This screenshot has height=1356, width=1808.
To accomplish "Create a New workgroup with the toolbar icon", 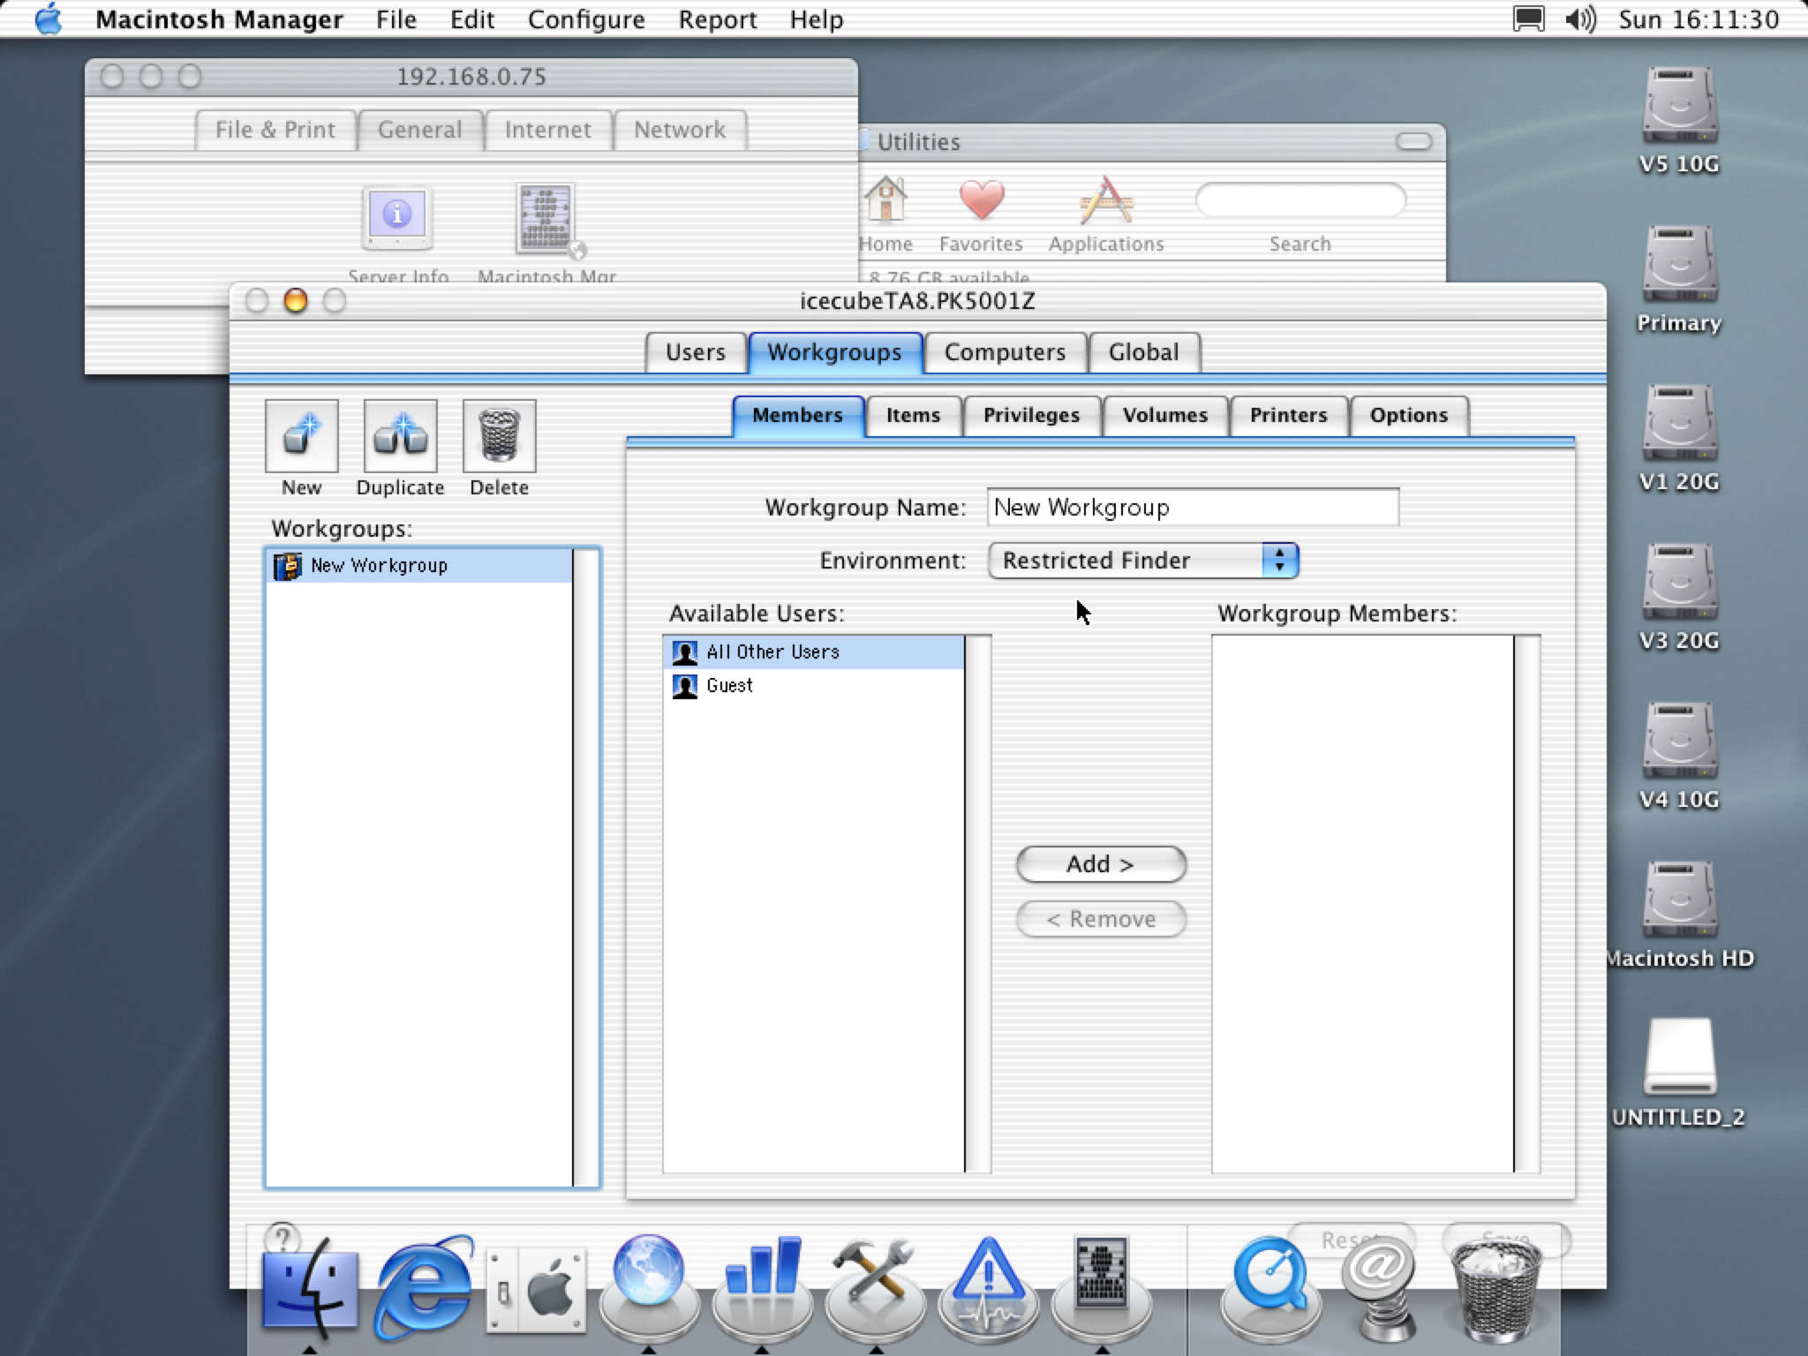I will point(301,436).
